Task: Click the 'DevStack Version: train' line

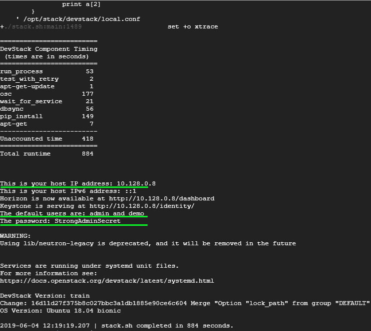Action: click(45, 296)
